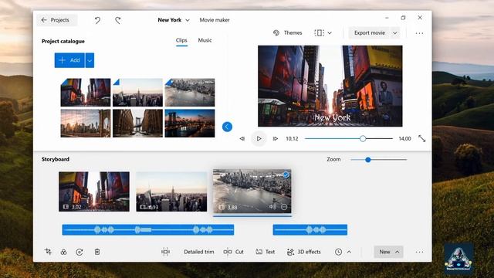Click the 14,00 total duration value
494x278 pixels.
point(404,139)
